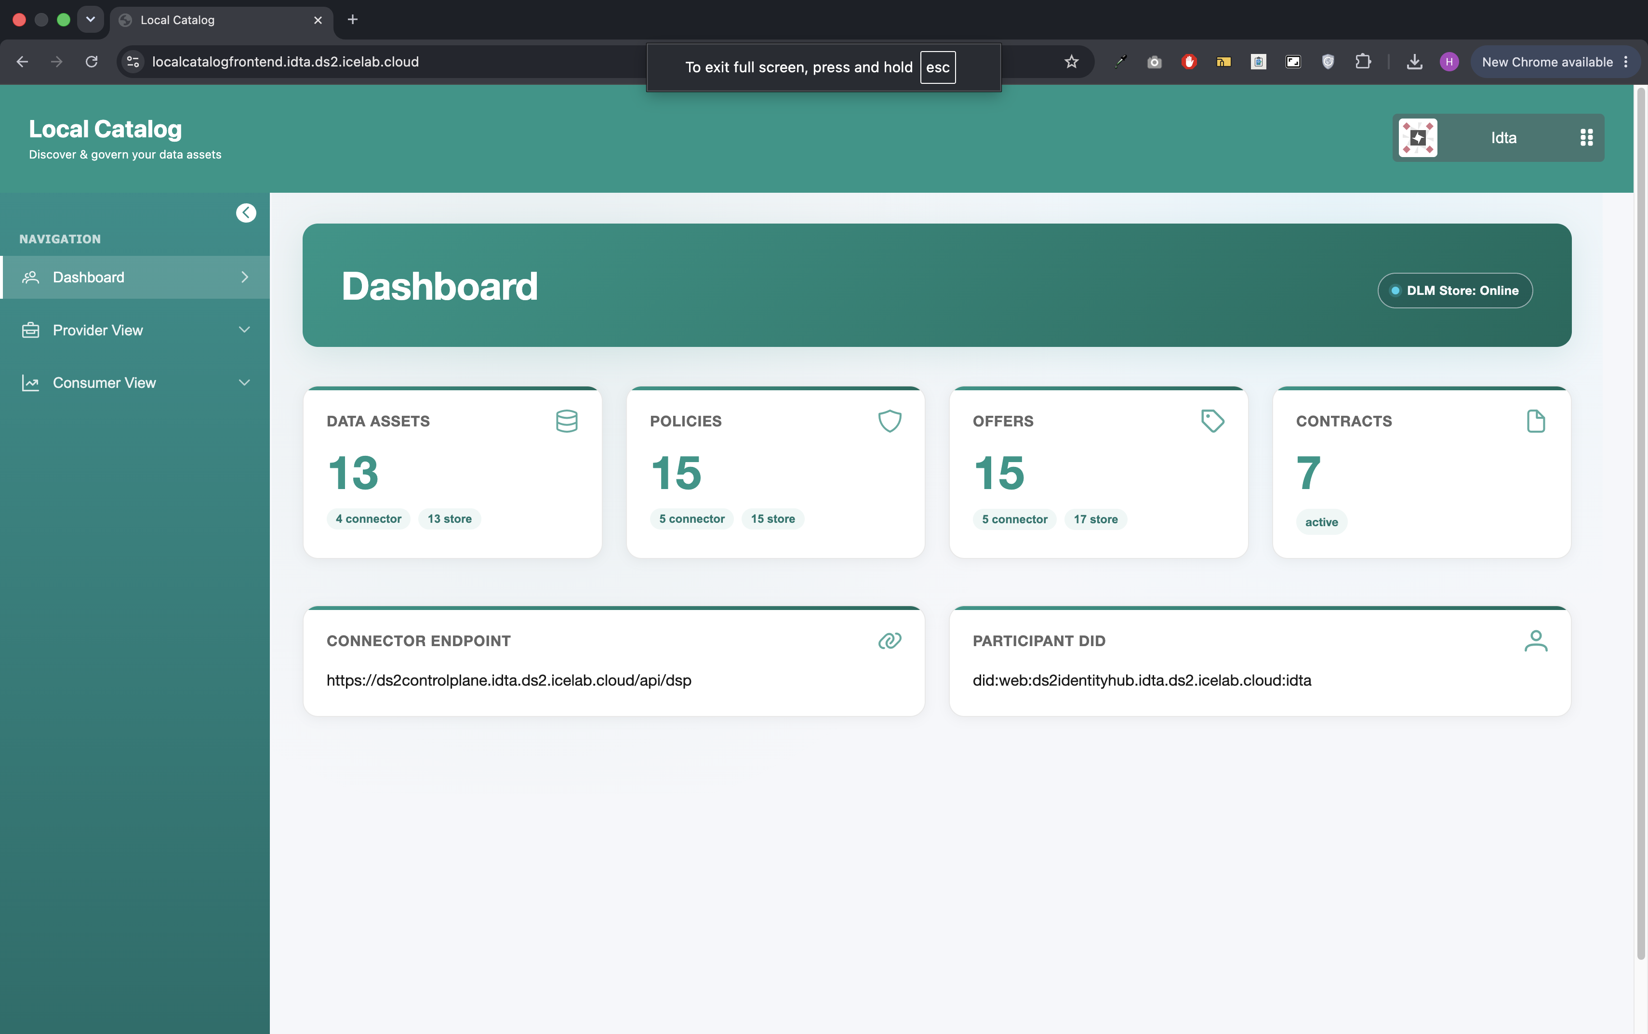The height and width of the screenshot is (1034, 1648).
Task: Click the Policies count 15
Action: 676,473
